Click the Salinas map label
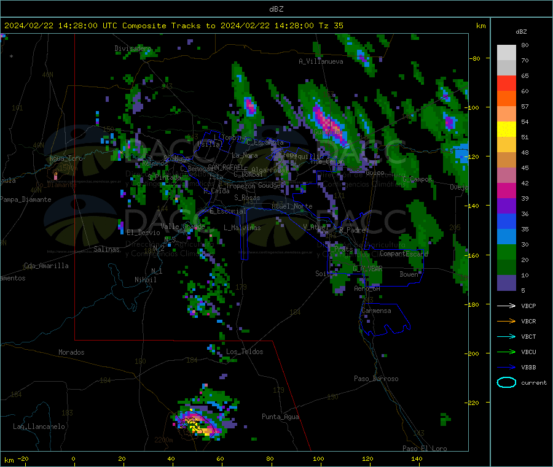 click(106, 249)
